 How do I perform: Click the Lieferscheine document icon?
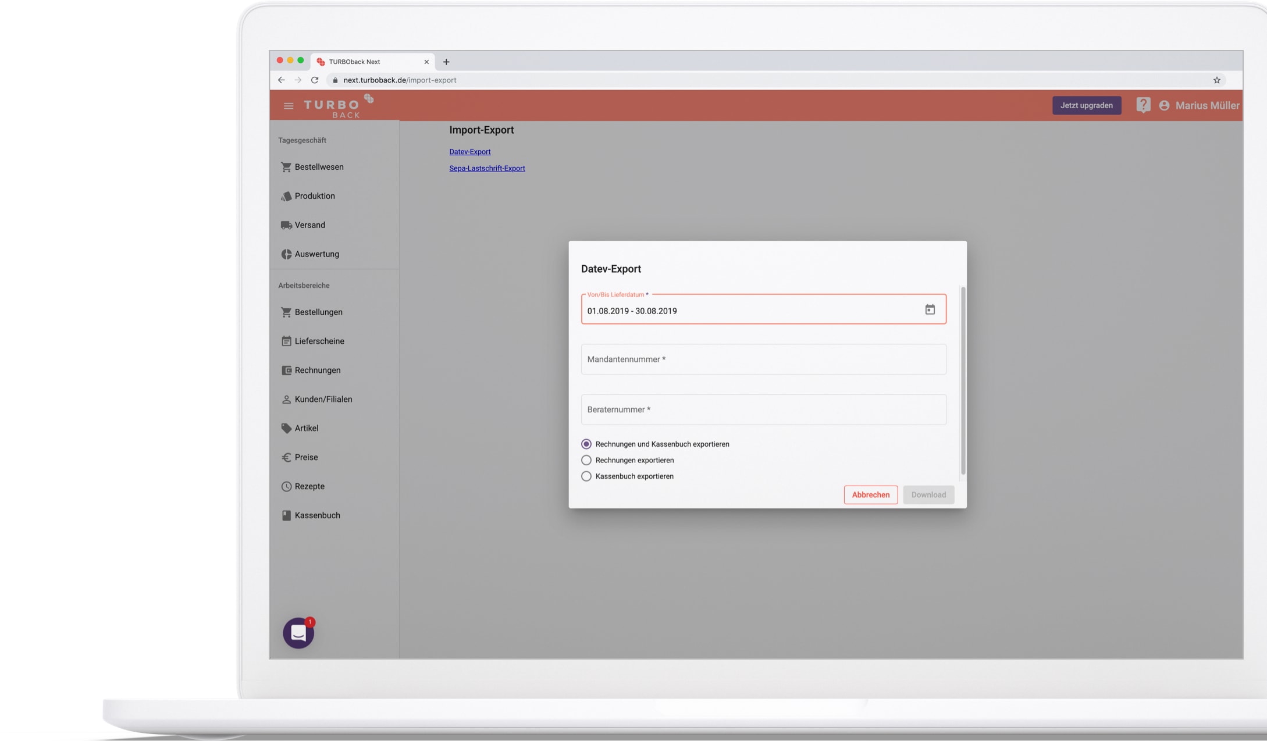tap(286, 341)
